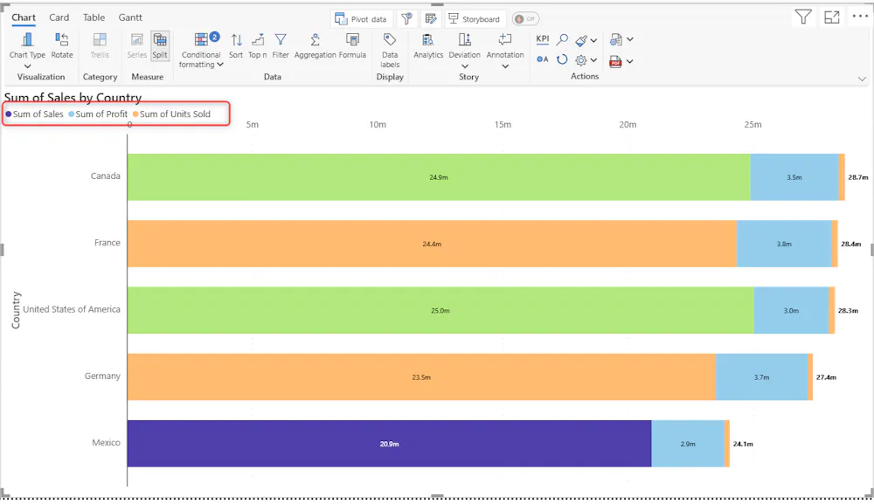Image resolution: width=874 pixels, height=504 pixels.
Task: Expand the paint brush dropdown arrow
Action: (x=594, y=40)
